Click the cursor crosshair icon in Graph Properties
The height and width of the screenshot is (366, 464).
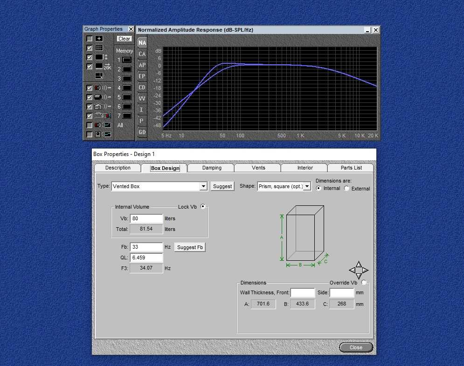(99, 38)
